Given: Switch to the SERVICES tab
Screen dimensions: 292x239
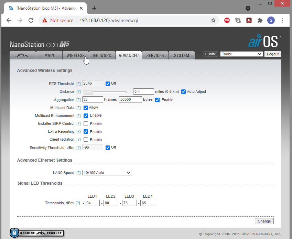Looking at the screenshot, I should 155,55.
